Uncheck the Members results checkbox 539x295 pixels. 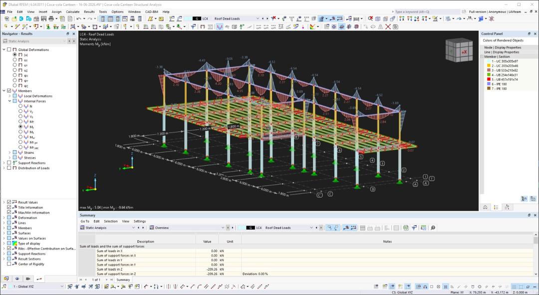pos(9,91)
